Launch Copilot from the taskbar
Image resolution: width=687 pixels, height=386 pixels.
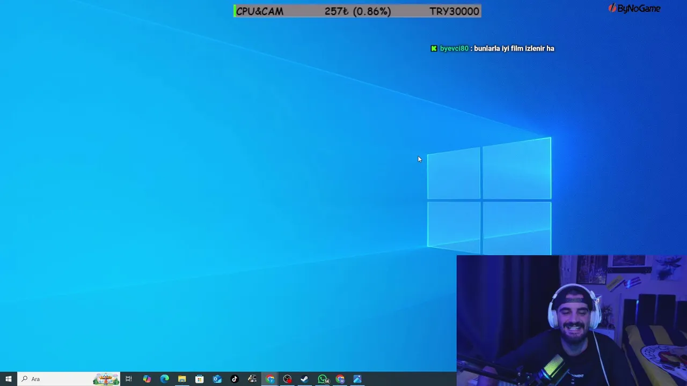pos(147,379)
